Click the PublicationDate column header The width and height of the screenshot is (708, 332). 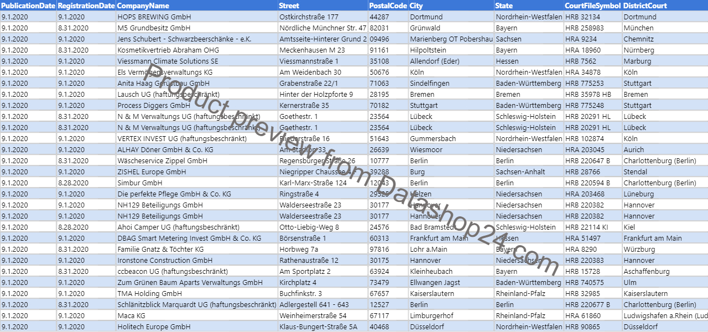pyautogui.click(x=28, y=6)
